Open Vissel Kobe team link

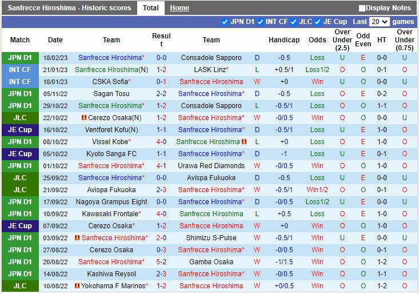coord(111,142)
